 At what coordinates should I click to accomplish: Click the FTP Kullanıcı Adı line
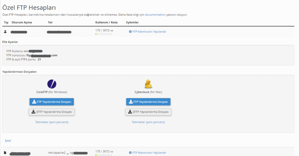pos(25,51)
